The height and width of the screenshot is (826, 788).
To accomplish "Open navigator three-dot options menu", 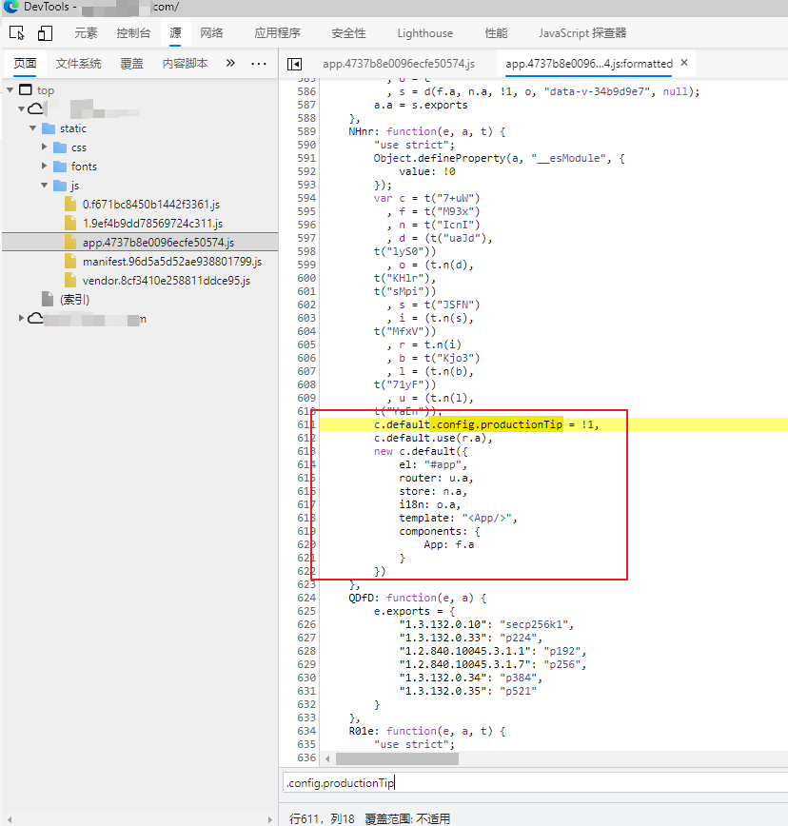I will pos(259,64).
